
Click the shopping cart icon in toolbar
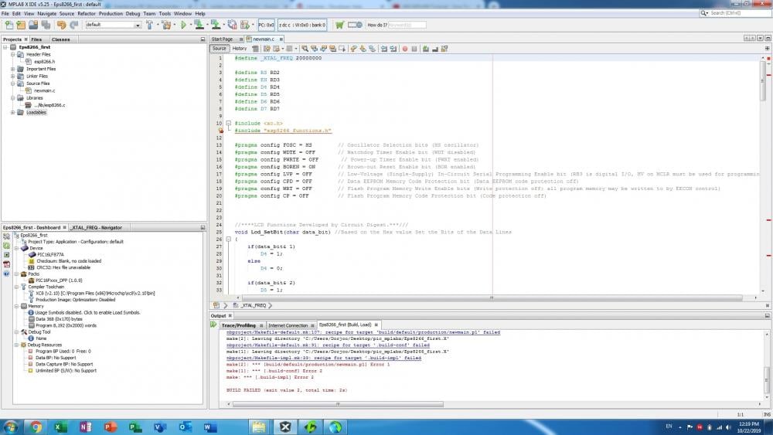coord(339,25)
